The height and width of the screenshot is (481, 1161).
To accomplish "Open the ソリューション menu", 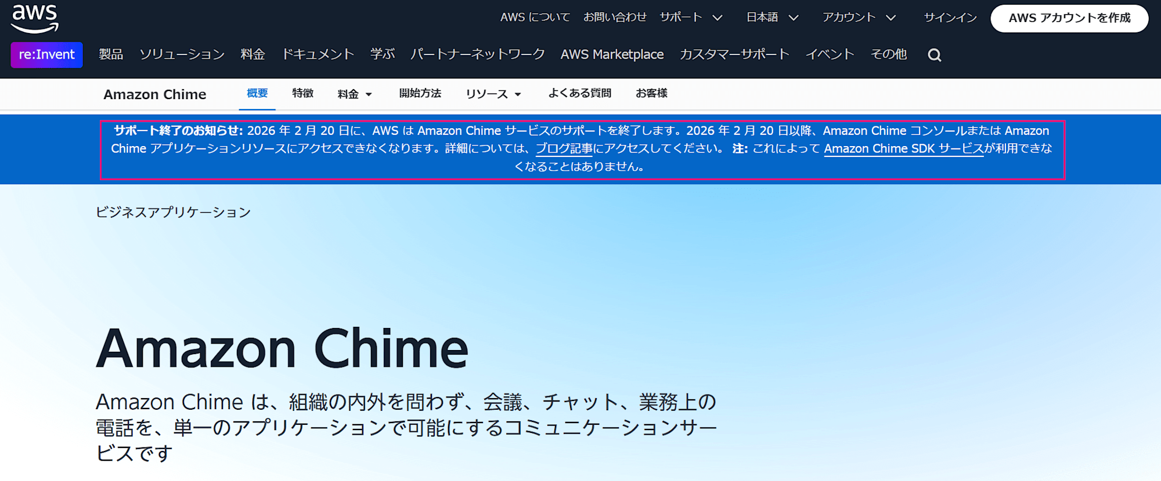I will click(x=182, y=54).
